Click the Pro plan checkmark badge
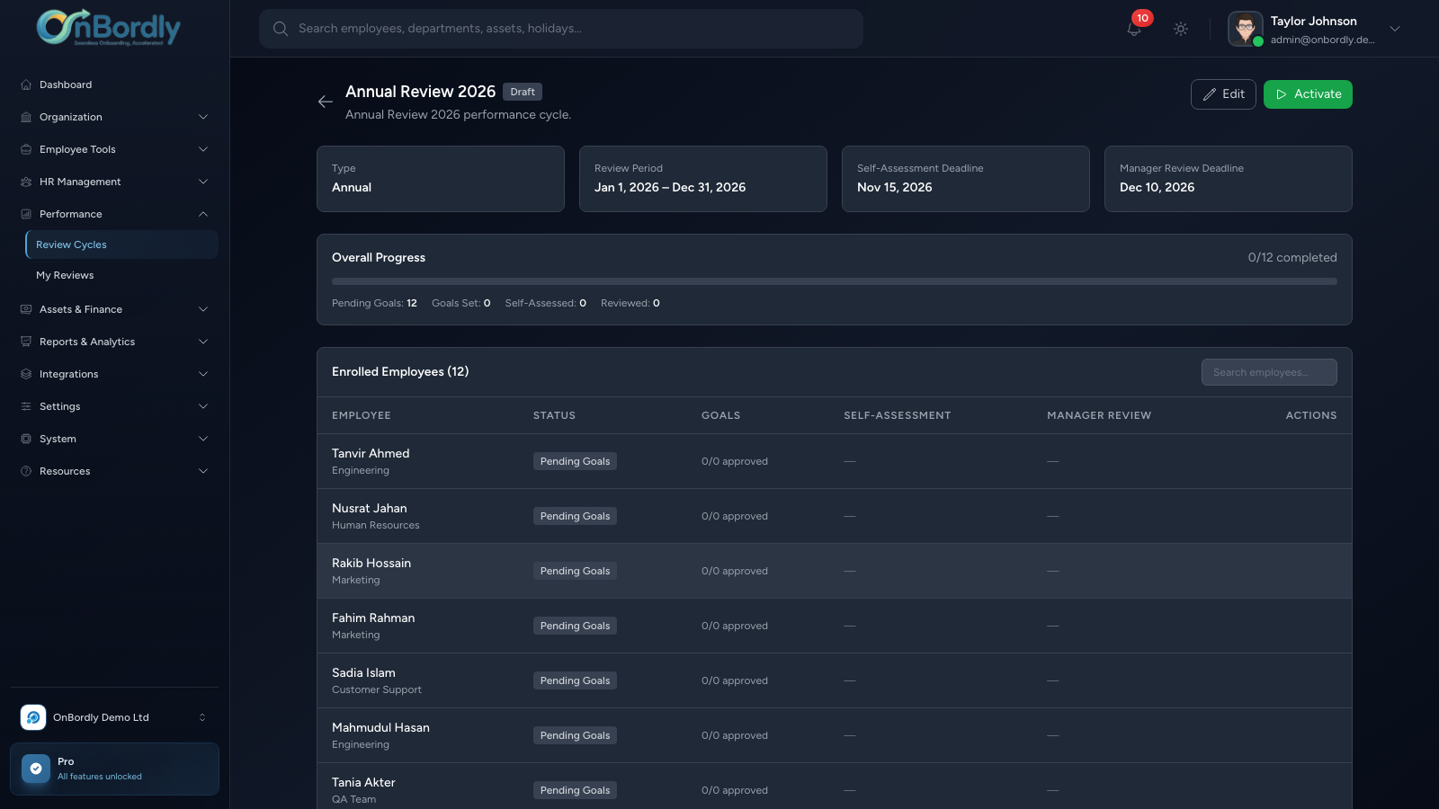This screenshot has width=1439, height=809. click(36, 769)
